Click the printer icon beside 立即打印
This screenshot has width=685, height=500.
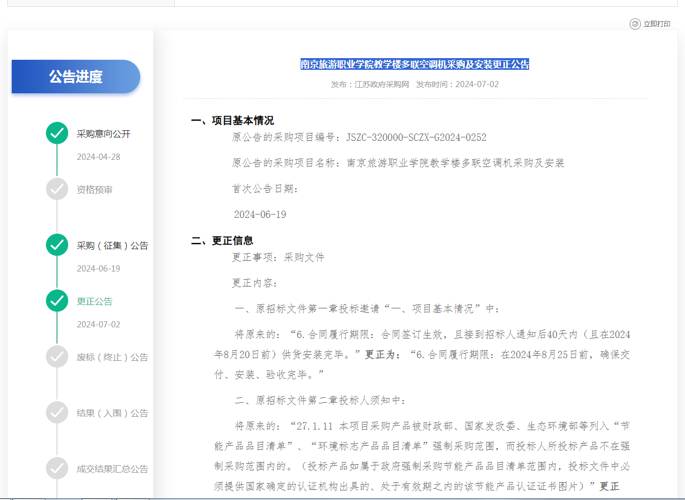(635, 24)
